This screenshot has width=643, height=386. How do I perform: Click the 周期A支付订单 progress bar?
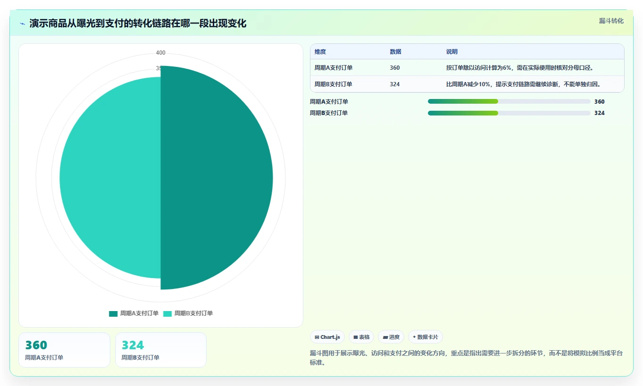[509, 101]
